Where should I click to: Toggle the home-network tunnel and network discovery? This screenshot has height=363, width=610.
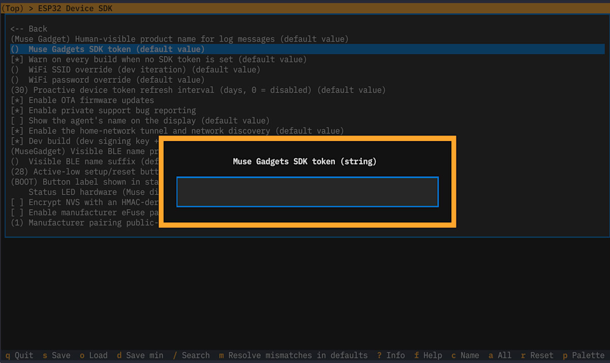(x=177, y=130)
